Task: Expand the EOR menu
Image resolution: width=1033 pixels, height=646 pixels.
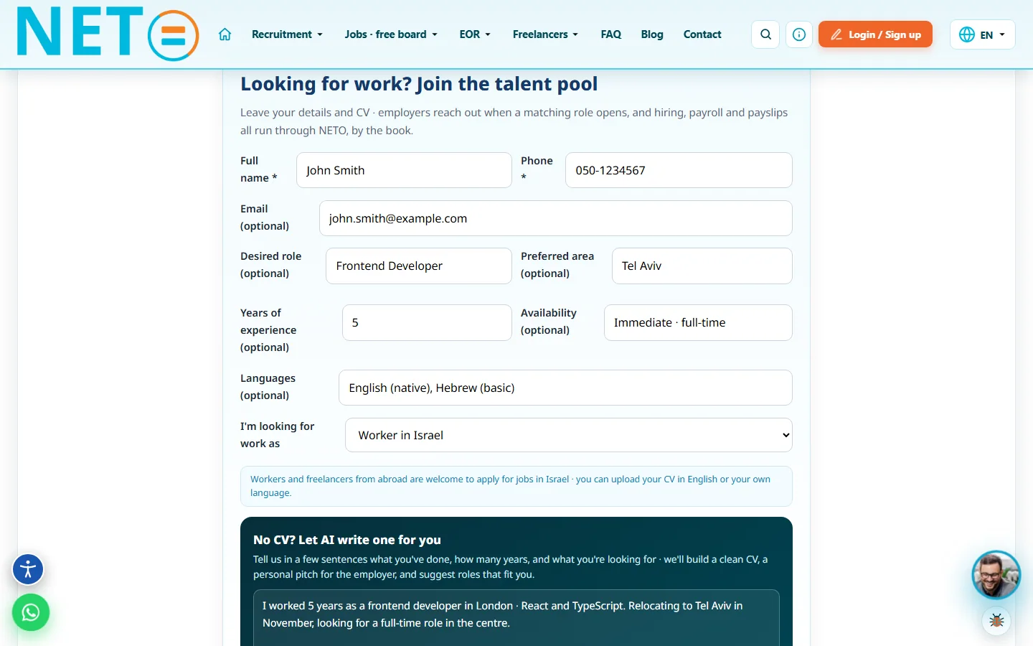Action: click(475, 34)
